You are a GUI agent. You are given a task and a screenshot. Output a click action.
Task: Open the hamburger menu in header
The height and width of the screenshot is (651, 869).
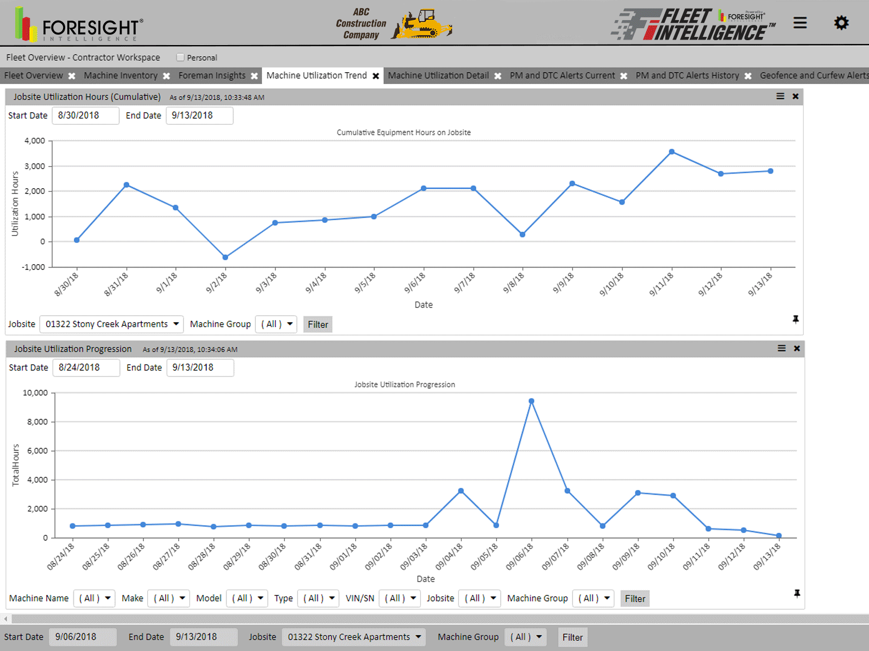[800, 23]
